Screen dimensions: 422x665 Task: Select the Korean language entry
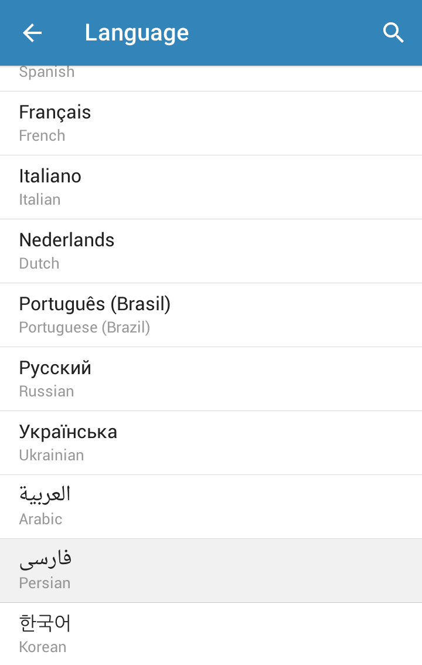click(x=211, y=633)
